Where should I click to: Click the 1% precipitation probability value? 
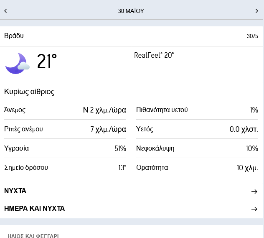[x=254, y=110]
